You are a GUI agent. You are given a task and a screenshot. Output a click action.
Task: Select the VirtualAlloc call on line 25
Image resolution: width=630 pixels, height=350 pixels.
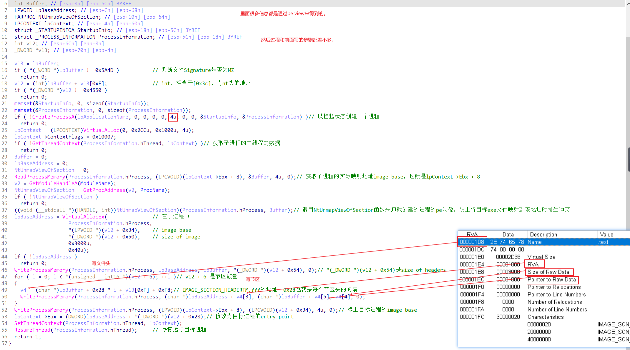tap(101, 130)
